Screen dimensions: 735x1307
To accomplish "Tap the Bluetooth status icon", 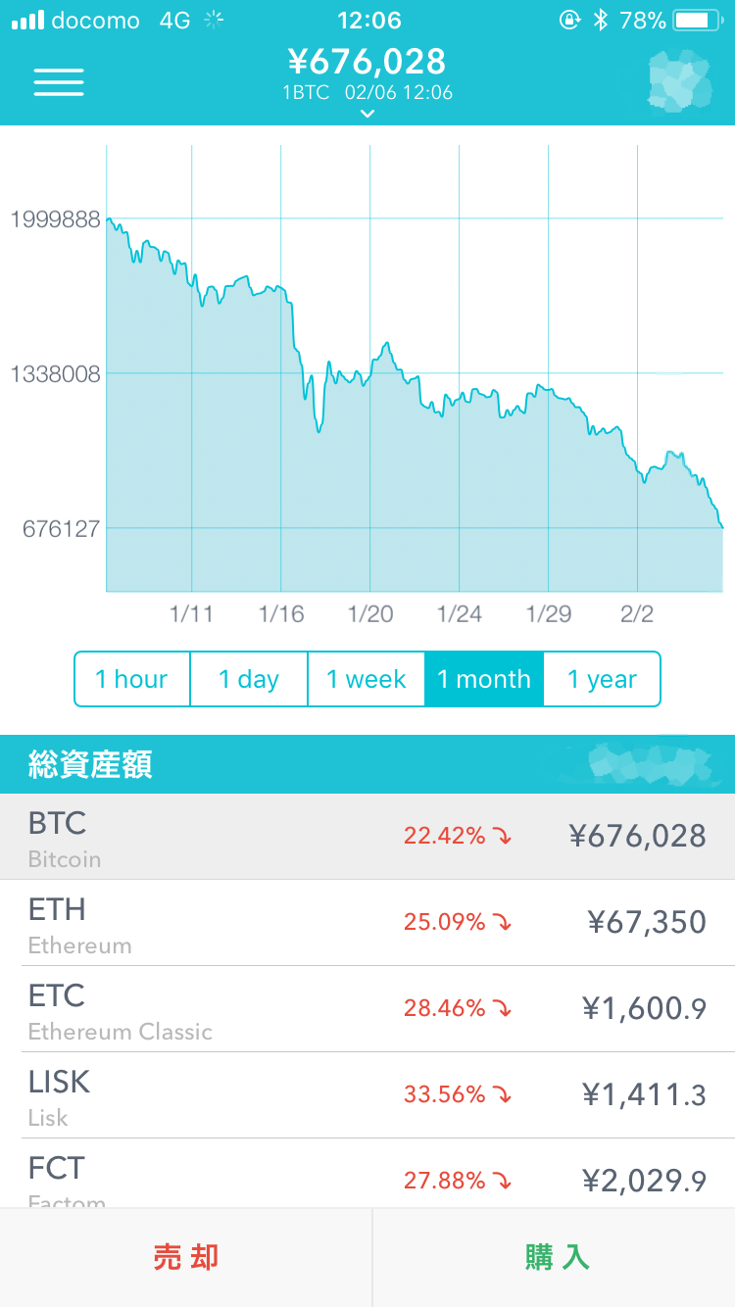I will (x=601, y=20).
